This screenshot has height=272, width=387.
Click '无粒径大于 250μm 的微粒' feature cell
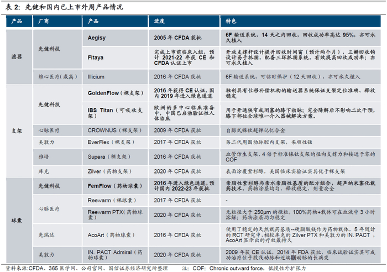300,215
